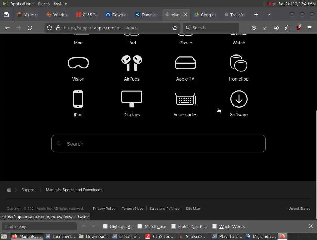Open the System menu in the top panel
The height and width of the screenshot is (240, 317).
[x=60, y=4]
